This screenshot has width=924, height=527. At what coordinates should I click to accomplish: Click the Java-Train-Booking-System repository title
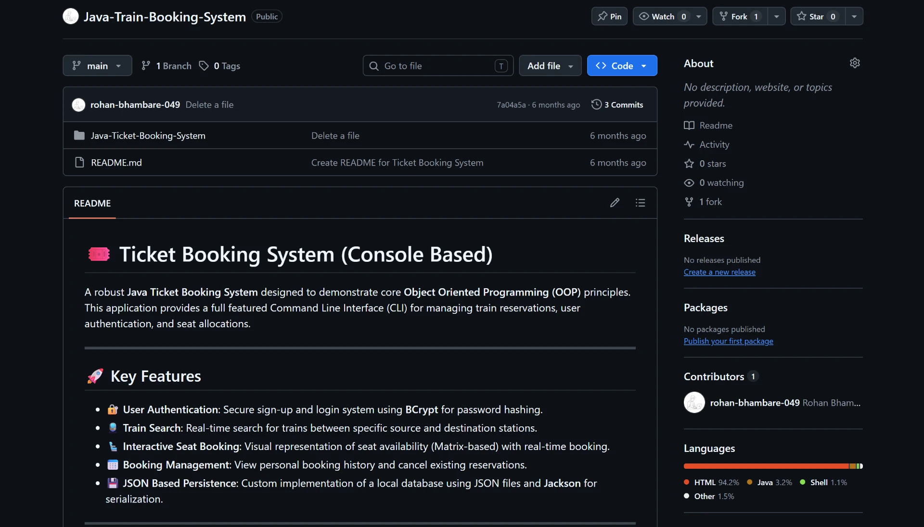[165, 16]
